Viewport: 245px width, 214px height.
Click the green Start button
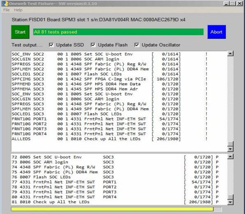[20, 32]
